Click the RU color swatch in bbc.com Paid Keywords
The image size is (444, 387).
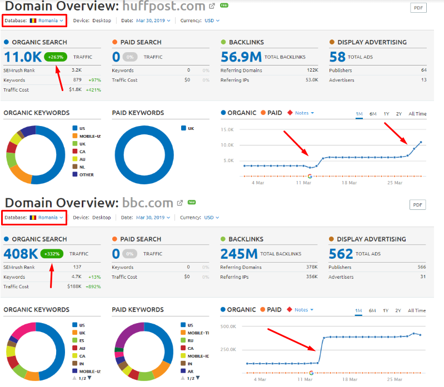183,340
